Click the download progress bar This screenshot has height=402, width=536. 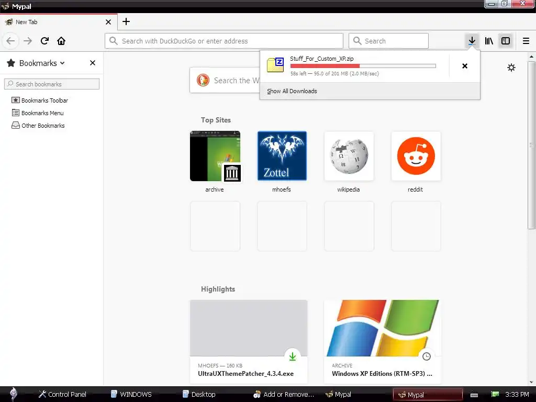[363, 66]
